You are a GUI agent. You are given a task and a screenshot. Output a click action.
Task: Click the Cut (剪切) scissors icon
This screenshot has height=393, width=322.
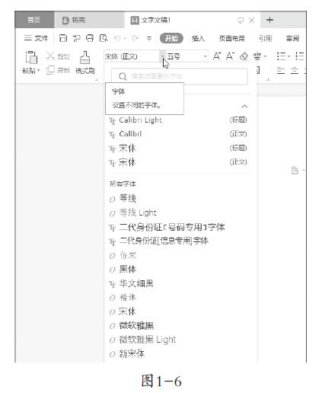[50, 56]
